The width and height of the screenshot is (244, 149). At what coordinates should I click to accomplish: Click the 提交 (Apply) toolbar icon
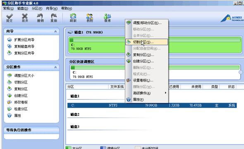tap(10, 18)
